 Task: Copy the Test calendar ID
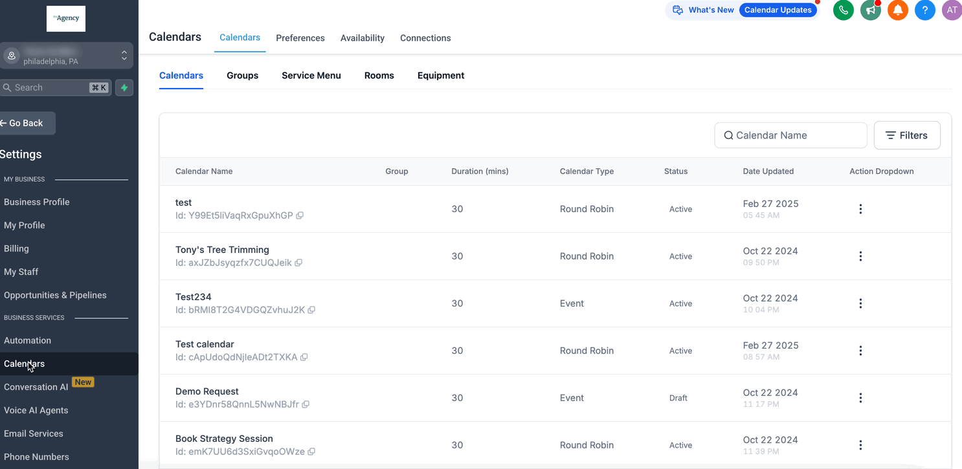pos(304,357)
